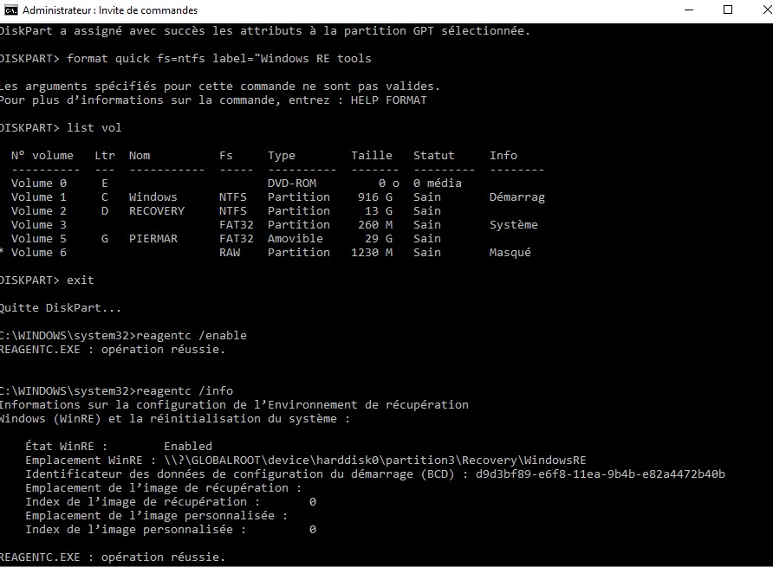773x567 pixels.
Task: Click the BCD identifier 'd9d3bf89-e6f8-11ea-9b4b-e82a4472b40b'
Action: click(x=601, y=474)
